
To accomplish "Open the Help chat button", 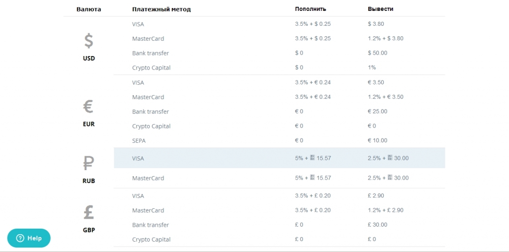I will coord(29,238).
